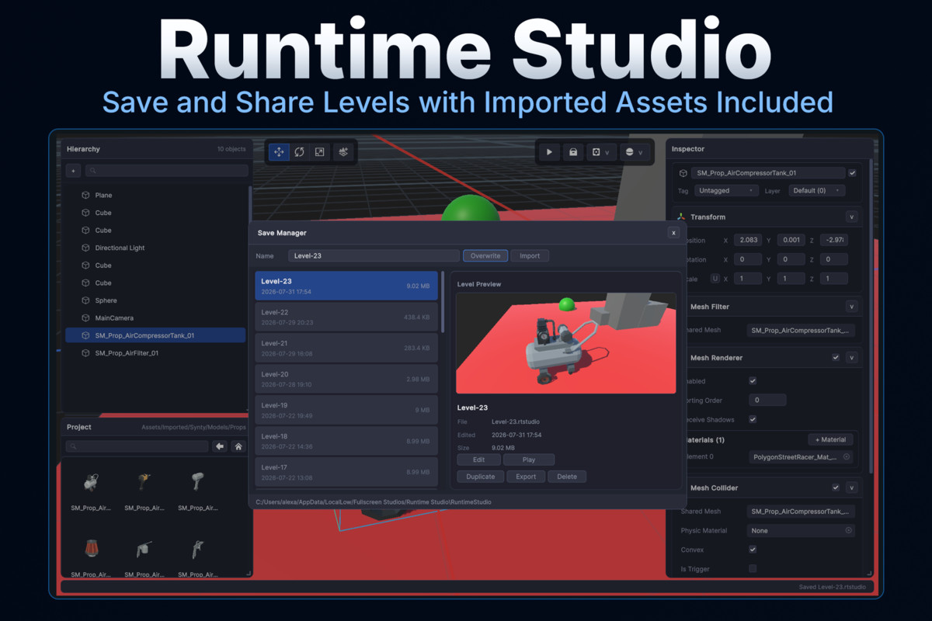The image size is (932, 621).
Task: Select MainCamera in the Hierarchy
Action: [155, 318]
